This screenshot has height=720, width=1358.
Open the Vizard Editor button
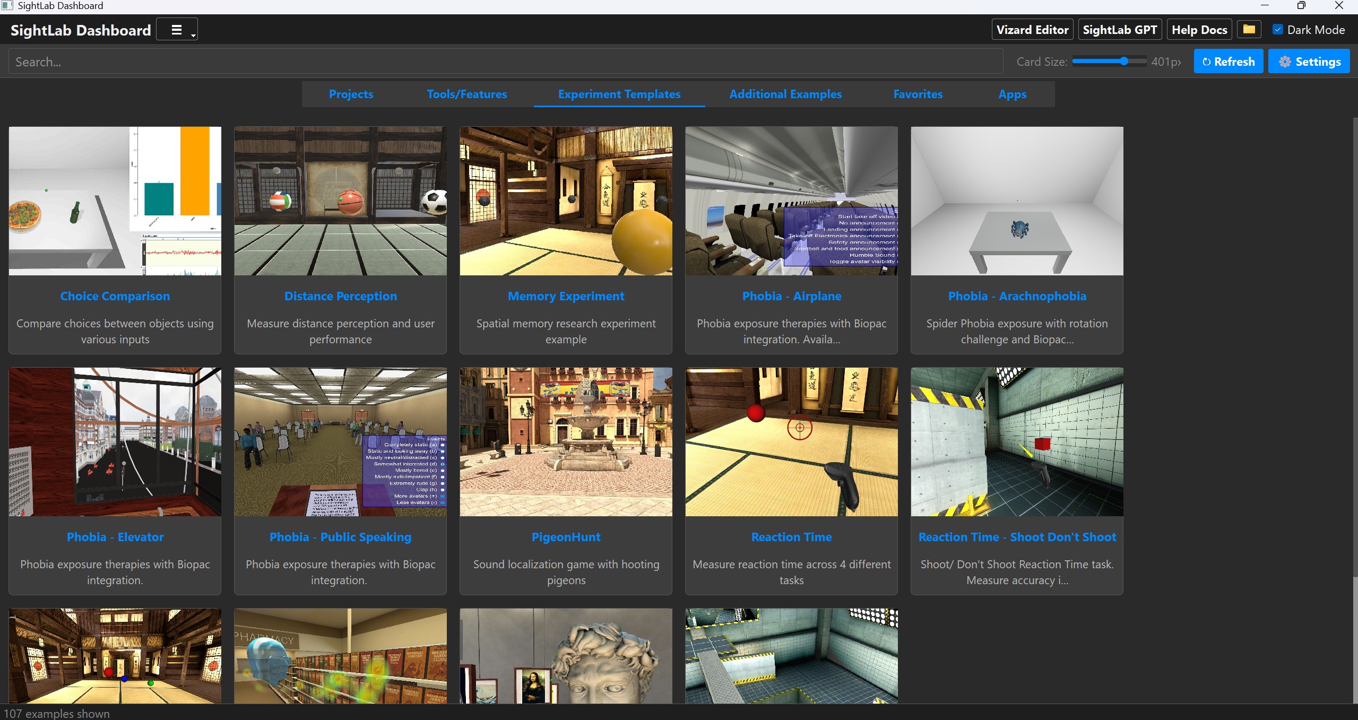point(1032,30)
